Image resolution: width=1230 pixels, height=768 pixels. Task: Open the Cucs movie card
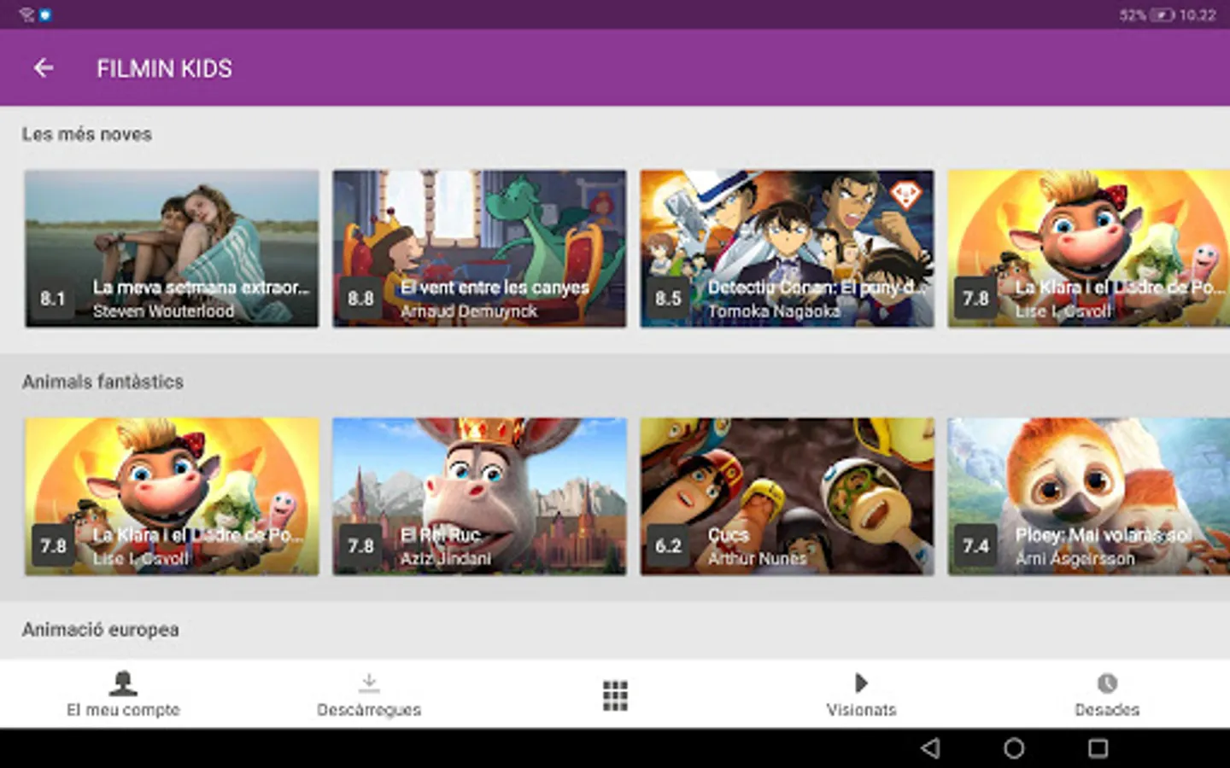click(787, 496)
